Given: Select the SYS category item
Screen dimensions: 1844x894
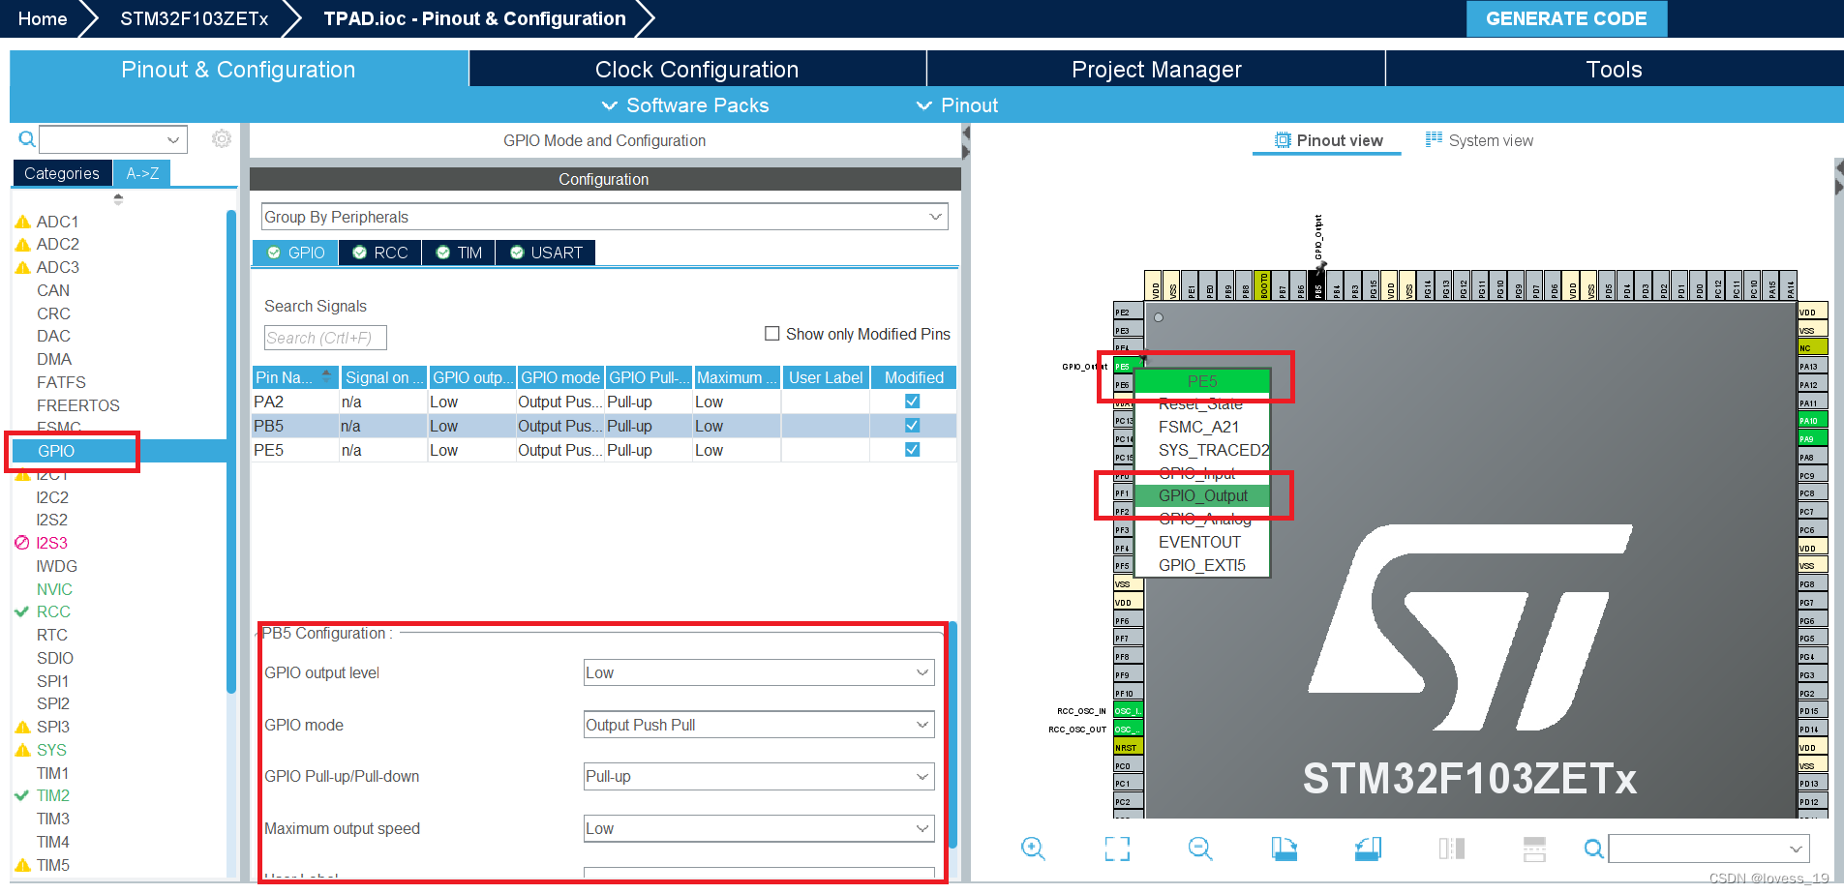Looking at the screenshot, I should (x=51, y=750).
